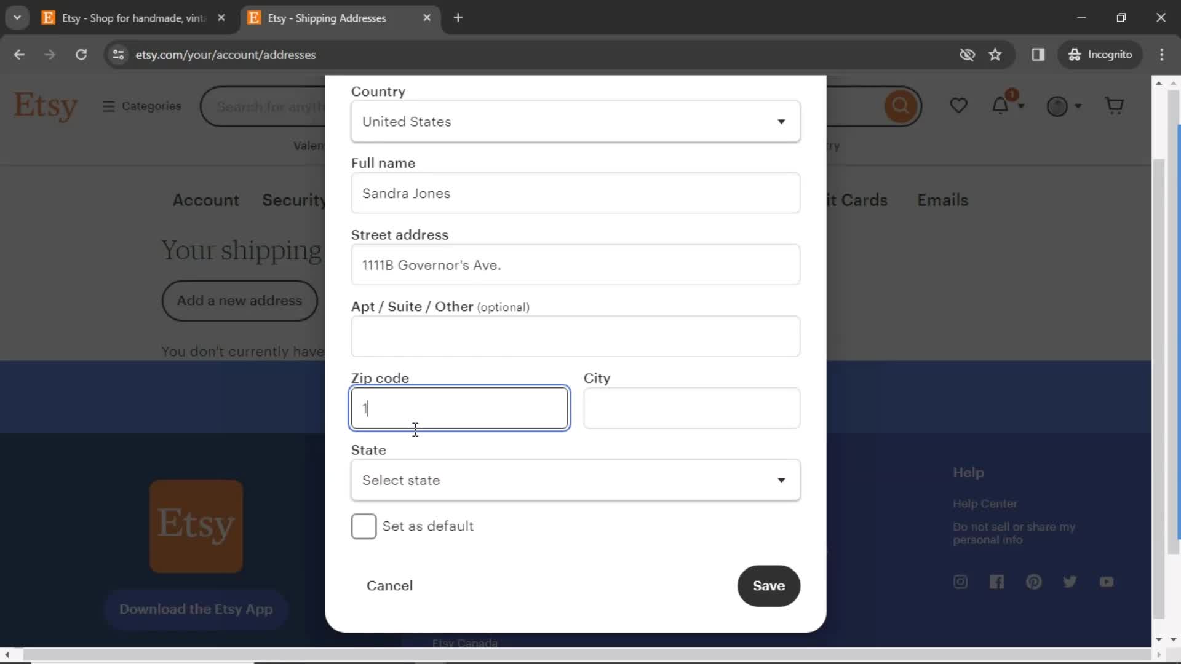Expand the Country dropdown selector
Screen dimensions: 1181x664
576,122
